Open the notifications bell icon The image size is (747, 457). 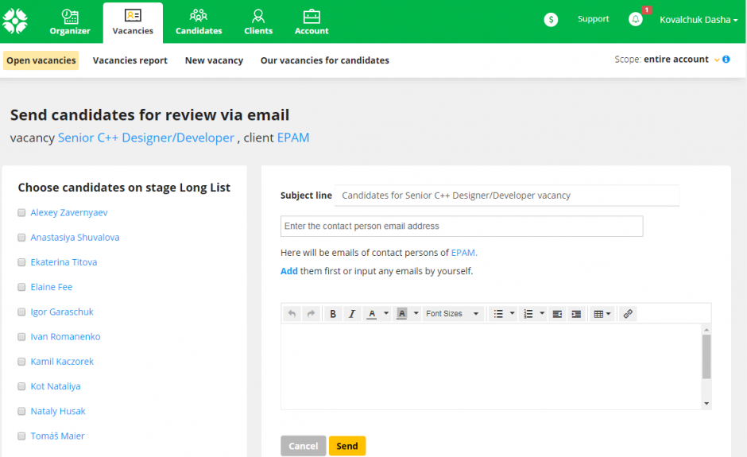tap(636, 19)
